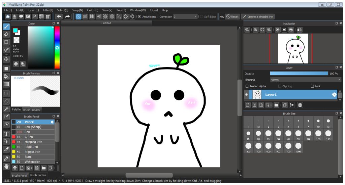Select the Text tool
The image size is (345, 185).
coord(6,134)
